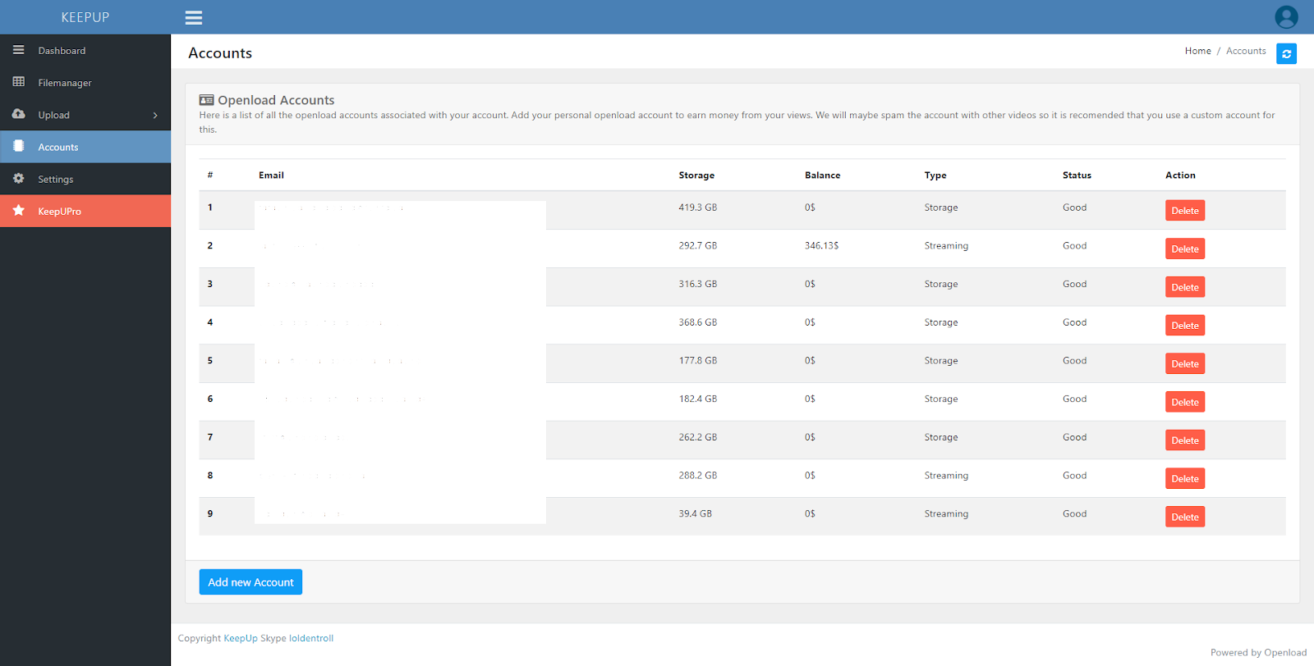The image size is (1314, 666).
Task: Click the Filemanager grid icon
Action: [x=18, y=82]
